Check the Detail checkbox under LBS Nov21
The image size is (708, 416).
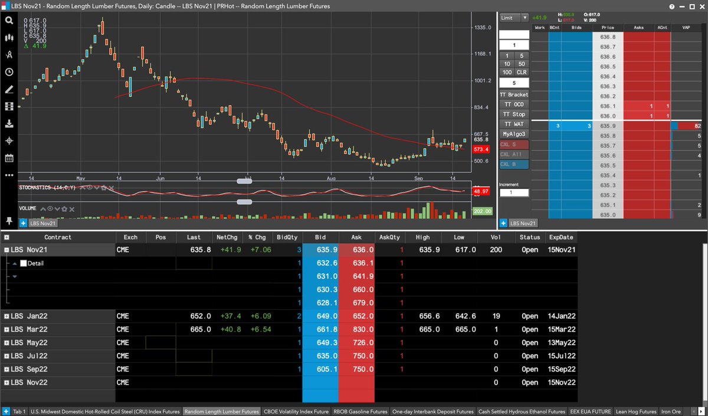tap(23, 263)
